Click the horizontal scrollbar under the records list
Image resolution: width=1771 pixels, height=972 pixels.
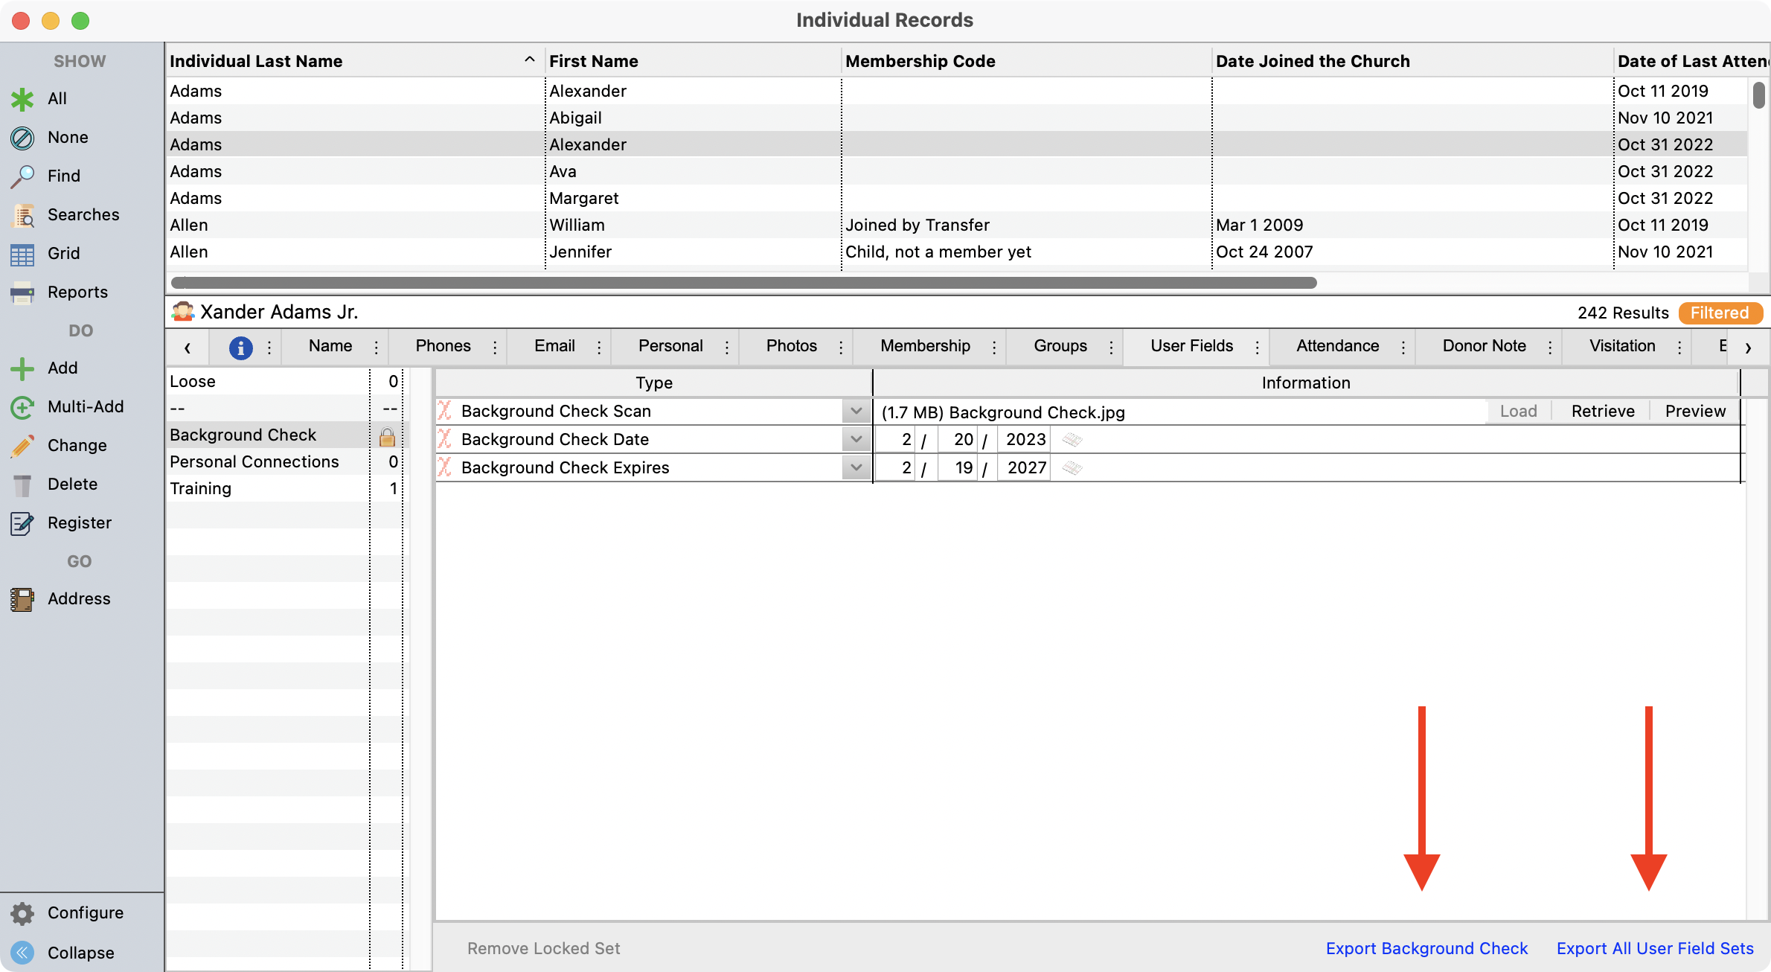pyautogui.click(x=744, y=283)
